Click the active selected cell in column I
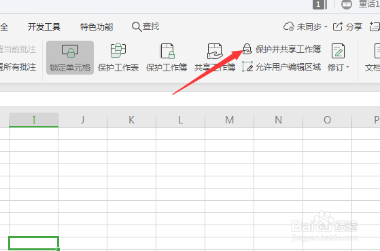Image resolution: width=380 pixels, height=251 pixels. [x=34, y=243]
